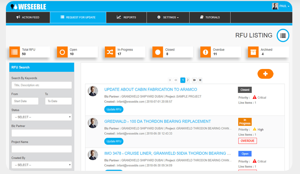Expand the Created By select dropdown
Image resolution: width=300 pixels, height=174 pixels.
click(42, 165)
